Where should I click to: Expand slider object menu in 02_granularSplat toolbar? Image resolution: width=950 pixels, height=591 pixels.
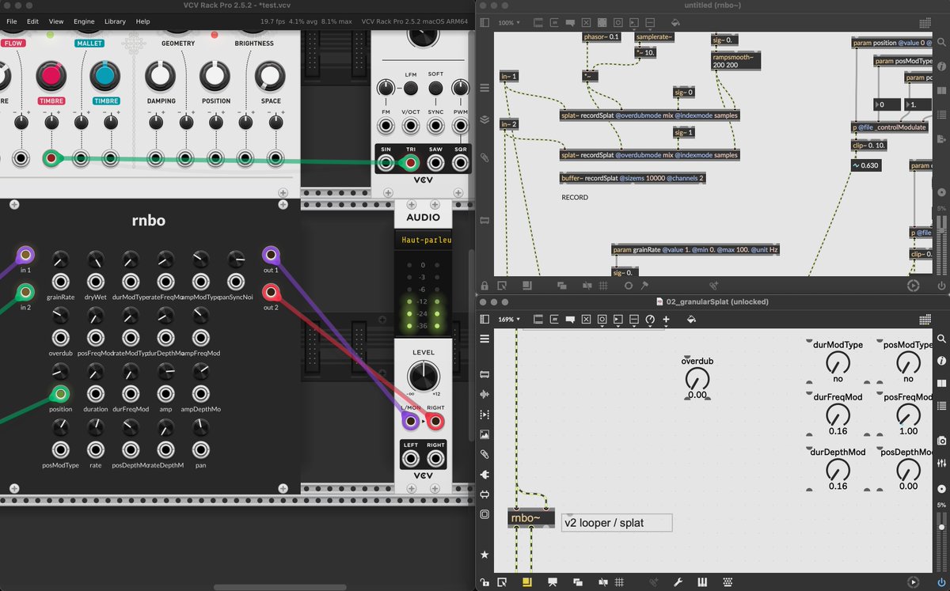[x=633, y=320]
